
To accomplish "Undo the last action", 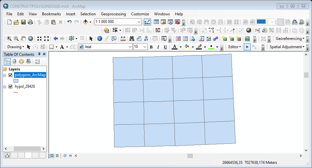I will (x=69, y=22).
